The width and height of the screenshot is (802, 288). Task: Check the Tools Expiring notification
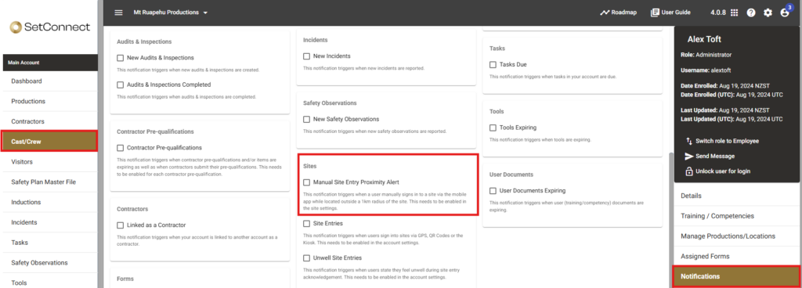pyautogui.click(x=493, y=128)
